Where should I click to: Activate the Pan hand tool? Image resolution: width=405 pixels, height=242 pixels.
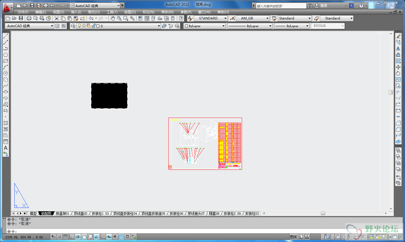pyautogui.click(x=113, y=18)
